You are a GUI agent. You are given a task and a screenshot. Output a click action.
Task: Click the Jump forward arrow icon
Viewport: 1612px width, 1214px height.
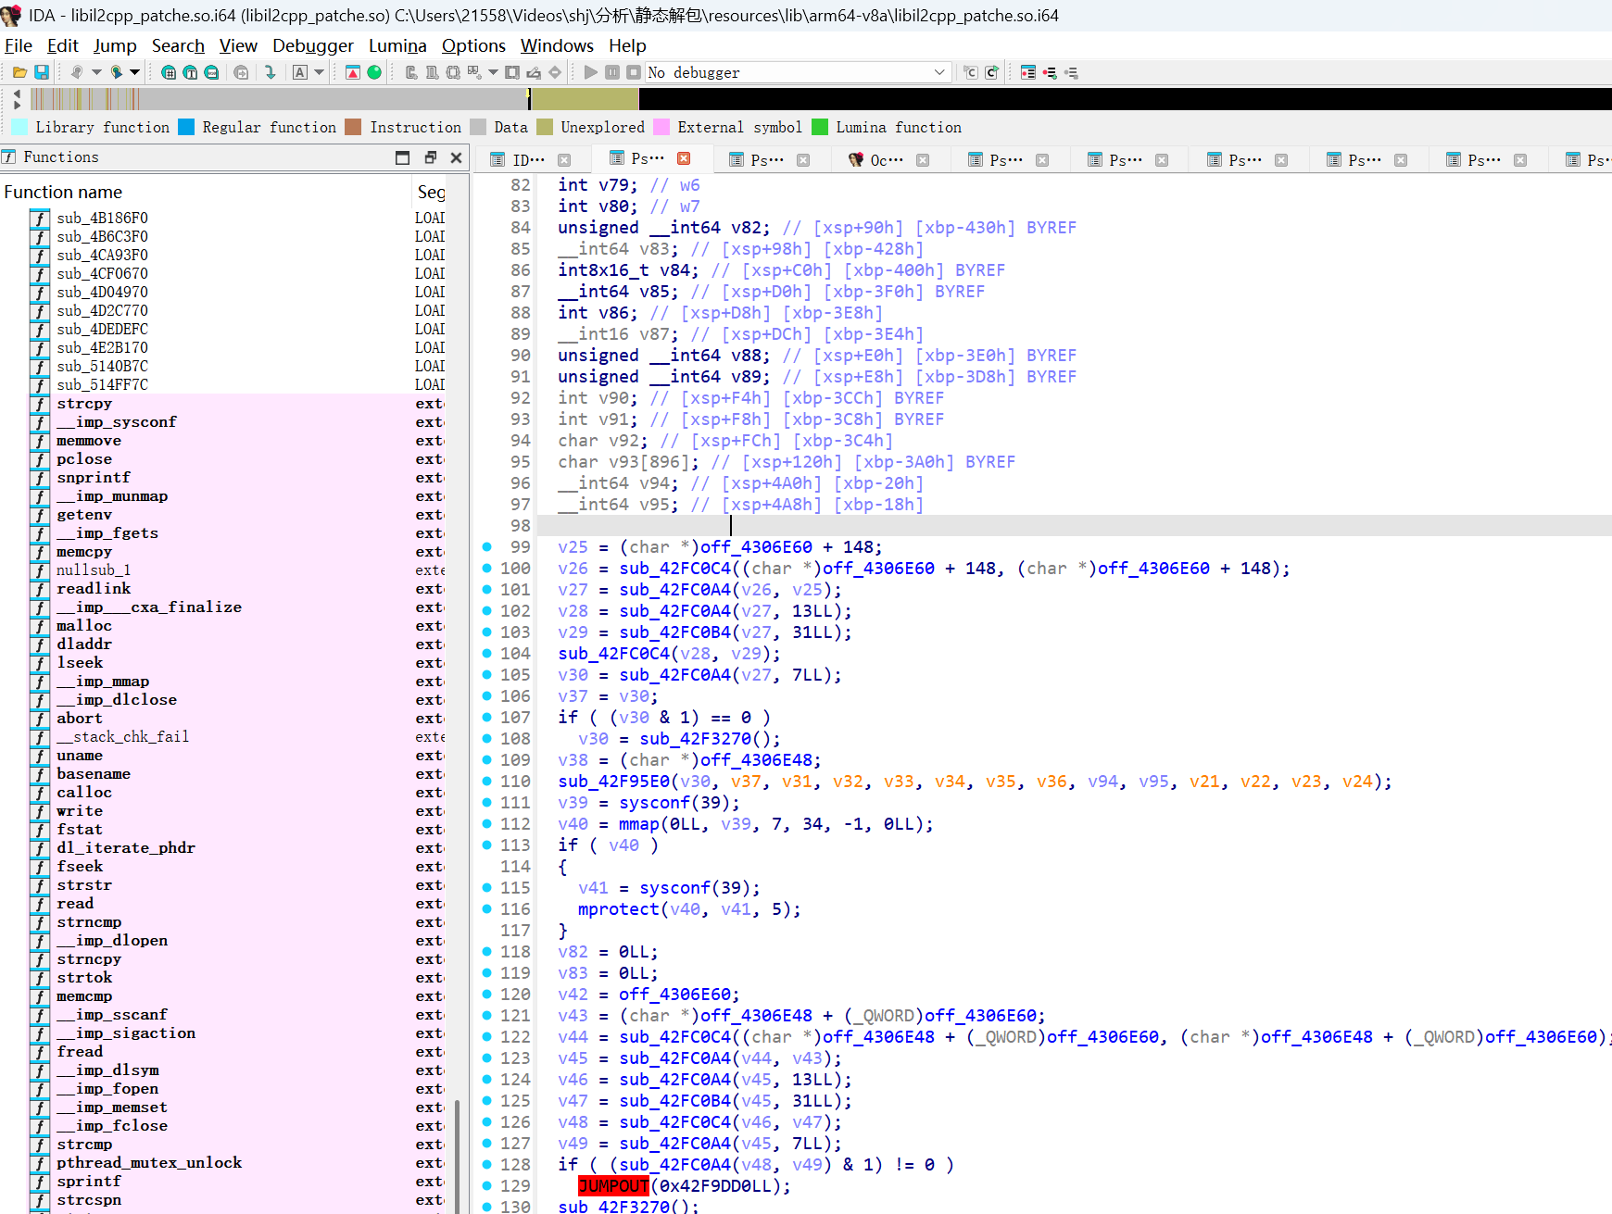(x=117, y=72)
